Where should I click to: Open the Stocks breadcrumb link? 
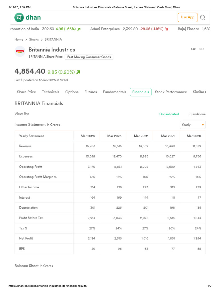(x=34, y=39)
